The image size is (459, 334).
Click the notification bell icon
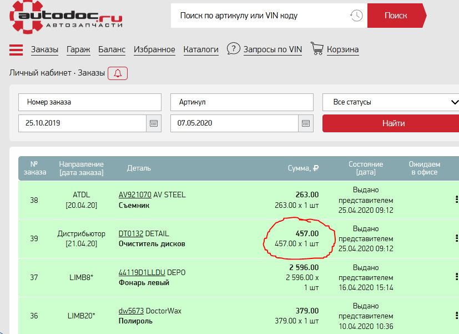[118, 73]
